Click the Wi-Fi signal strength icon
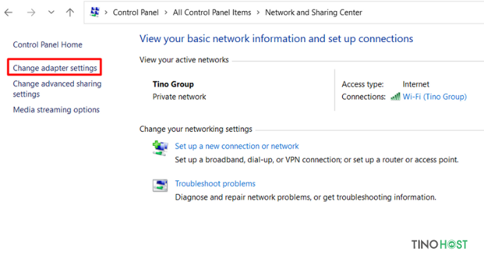484x259 pixels. tap(395, 97)
